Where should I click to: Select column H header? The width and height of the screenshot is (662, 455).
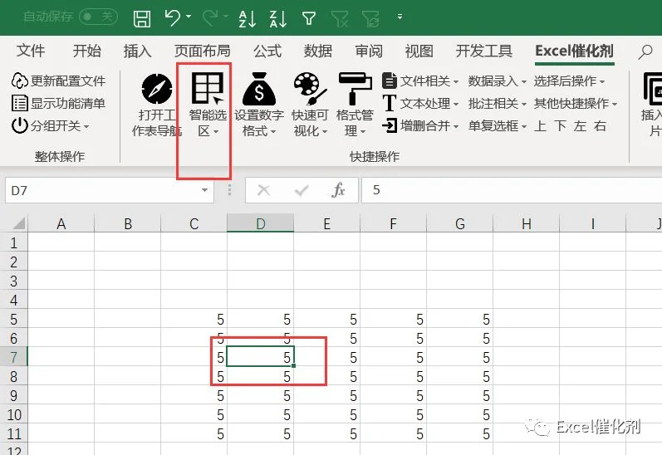(526, 223)
